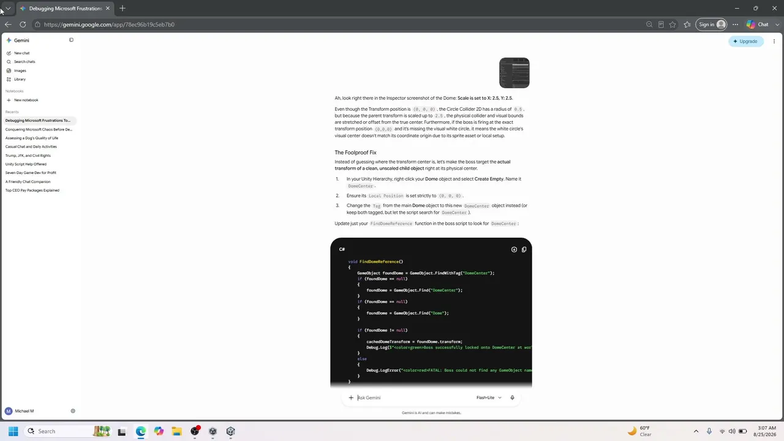This screenshot has width=784, height=441.
Task: Click the browser refresh button
Action: click(x=23, y=24)
